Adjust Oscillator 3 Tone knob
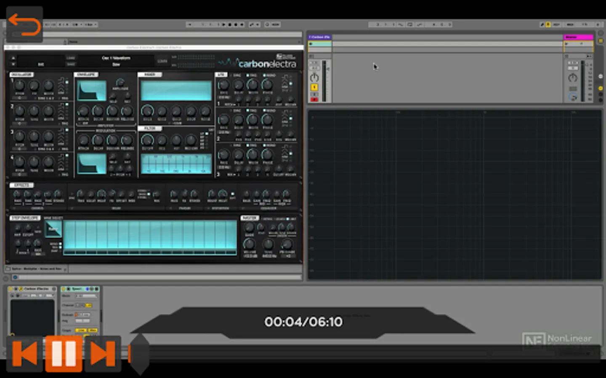Image resolution: width=606 pixels, height=378 pixels. coord(34,137)
